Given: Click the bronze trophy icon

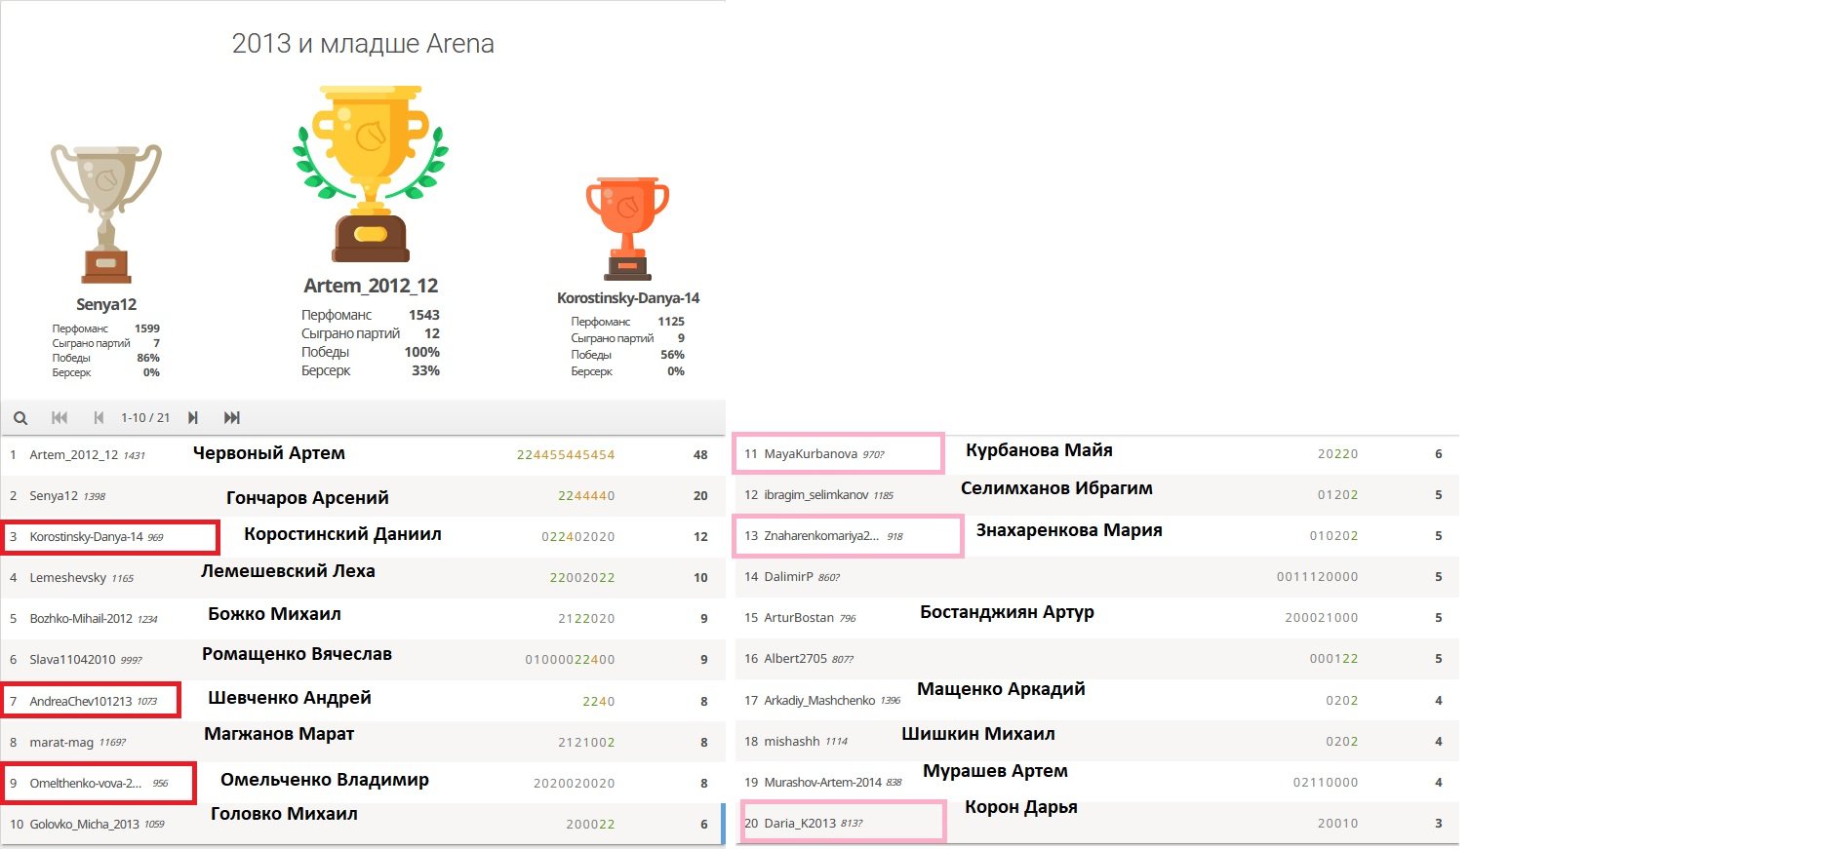Looking at the screenshot, I should pos(627,228).
